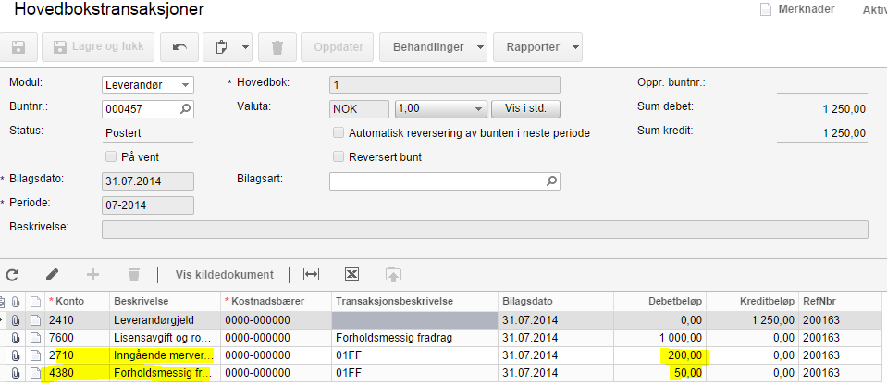This screenshot has width=887, height=386.
Task: Click Vis kildedokument button
Action: [224, 274]
